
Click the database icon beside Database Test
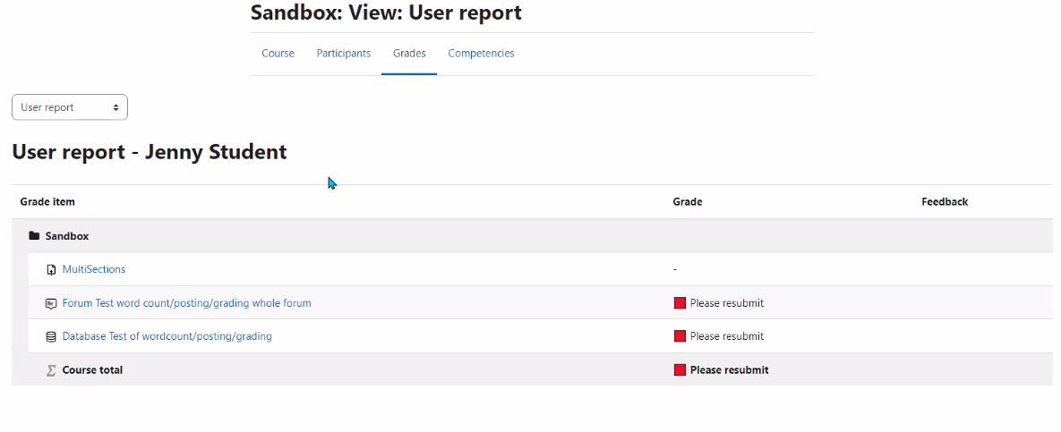(51, 336)
